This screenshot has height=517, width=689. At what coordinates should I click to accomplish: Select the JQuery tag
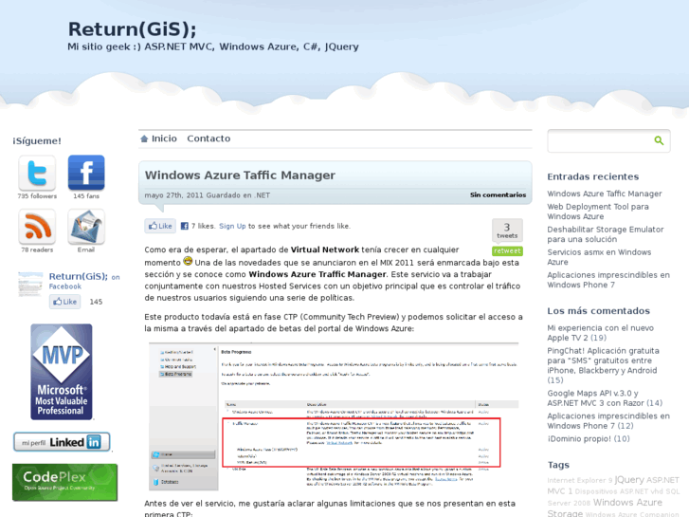pos(629,480)
